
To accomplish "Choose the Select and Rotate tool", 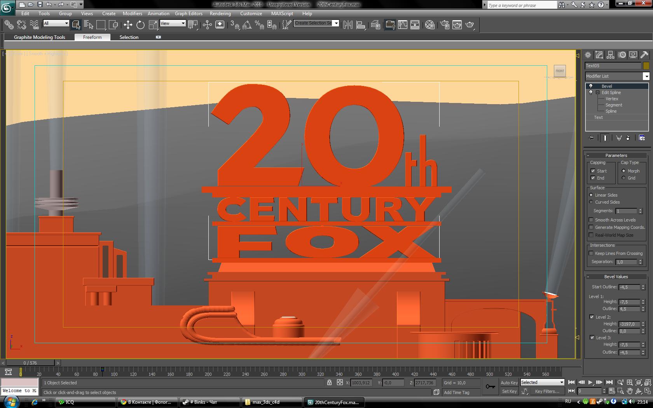I will (140, 25).
